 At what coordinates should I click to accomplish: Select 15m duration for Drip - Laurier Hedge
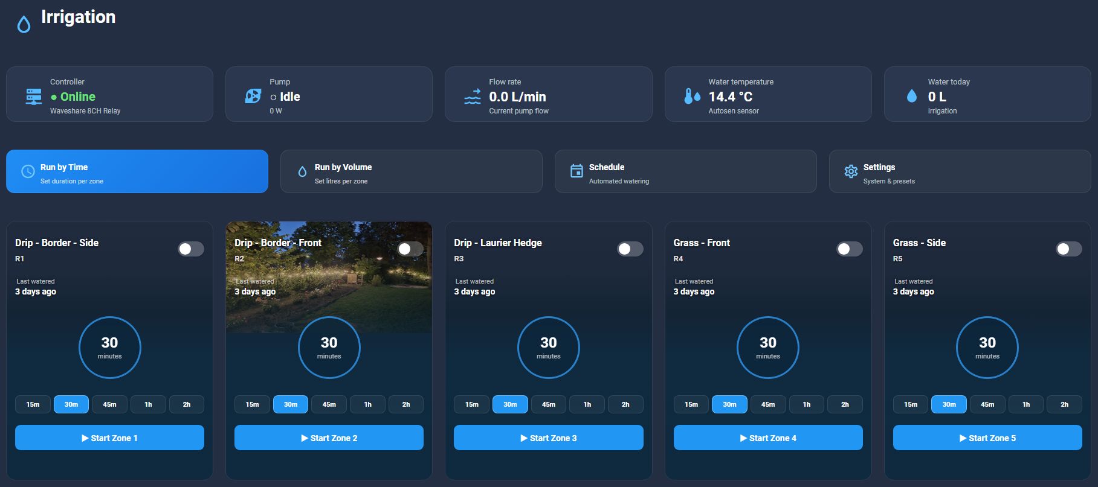tap(472, 404)
